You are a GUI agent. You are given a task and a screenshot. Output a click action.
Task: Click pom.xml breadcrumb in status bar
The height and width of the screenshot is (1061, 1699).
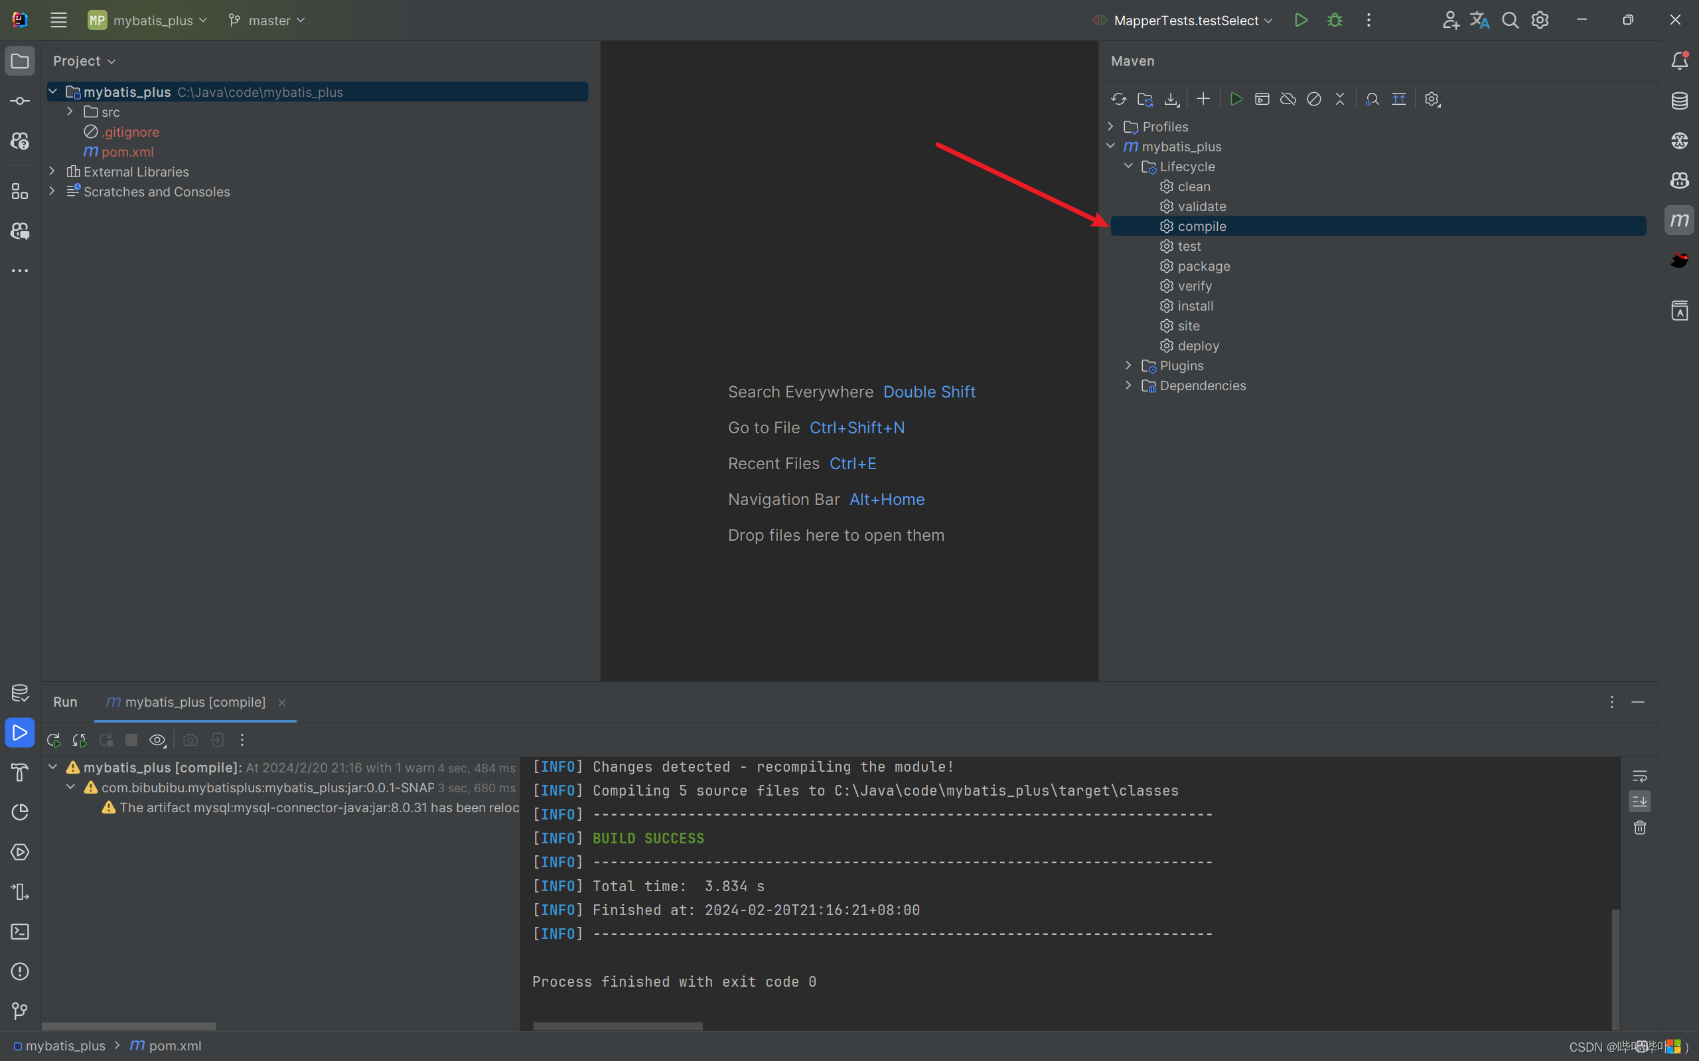pos(166,1046)
